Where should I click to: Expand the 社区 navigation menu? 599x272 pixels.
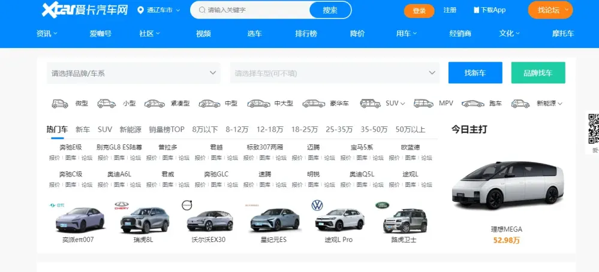(x=149, y=34)
